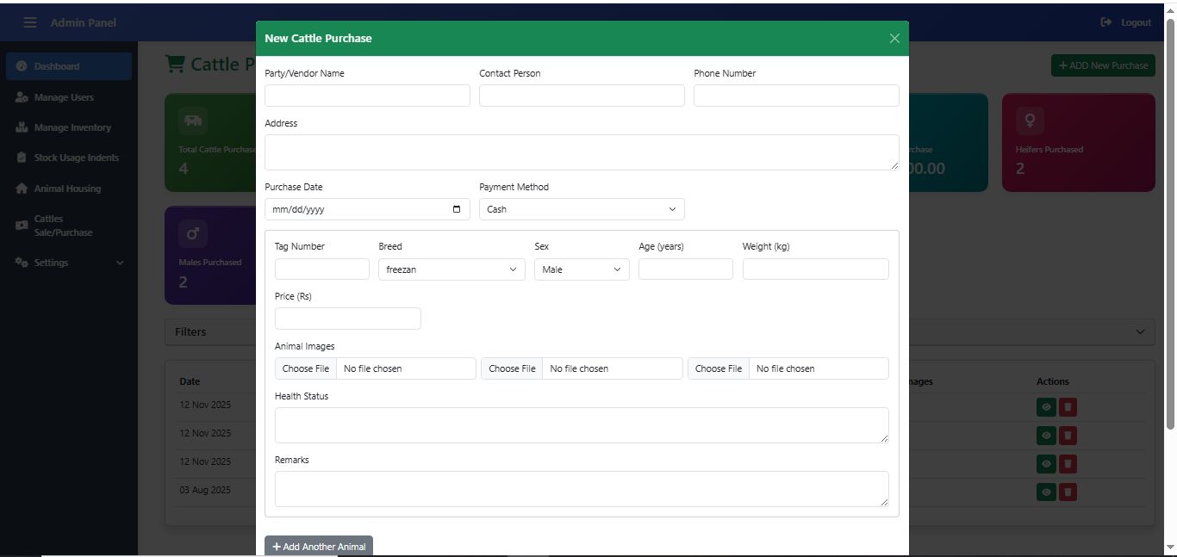This screenshot has width=1177, height=557.
Task: Click the first Choose File button
Action: 306,368
